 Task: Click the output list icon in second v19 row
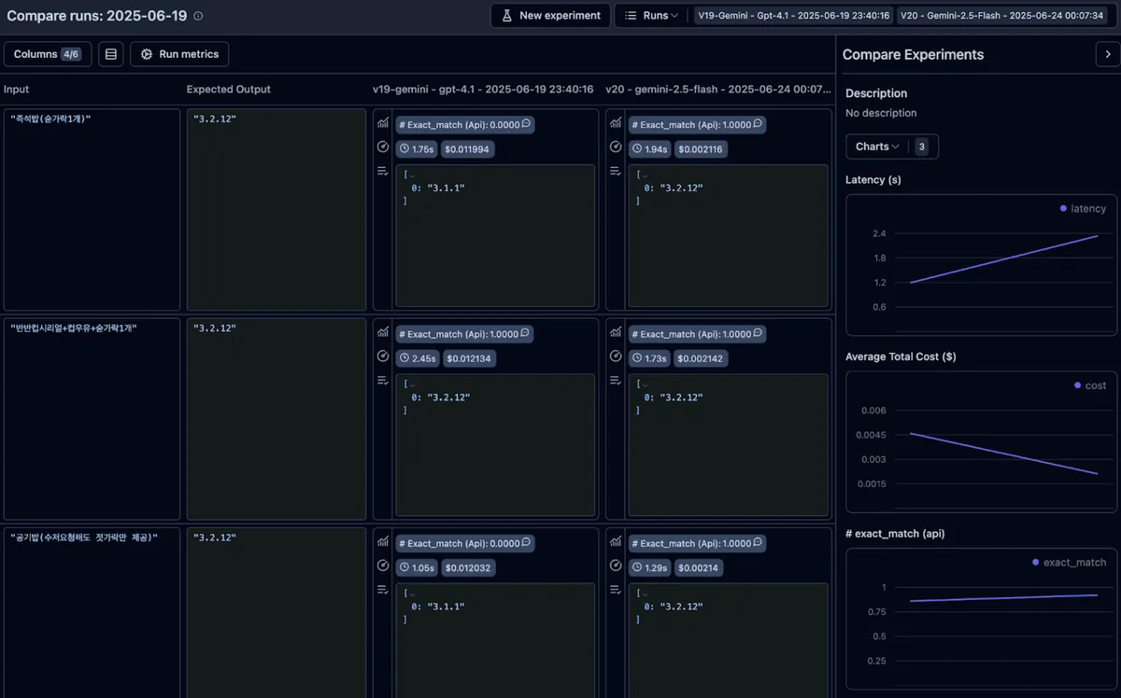[382, 380]
